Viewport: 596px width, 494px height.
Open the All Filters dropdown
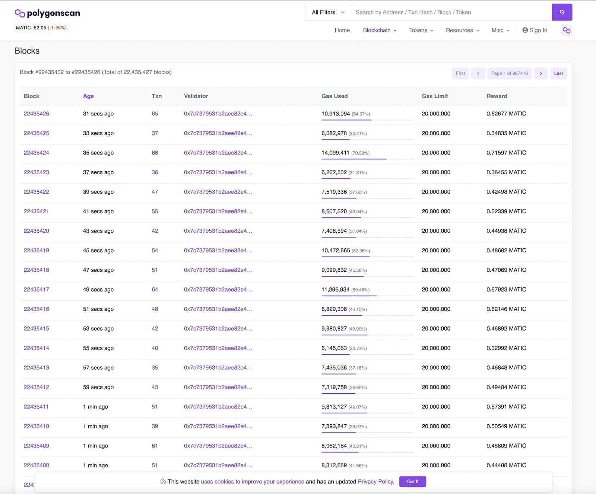328,12
